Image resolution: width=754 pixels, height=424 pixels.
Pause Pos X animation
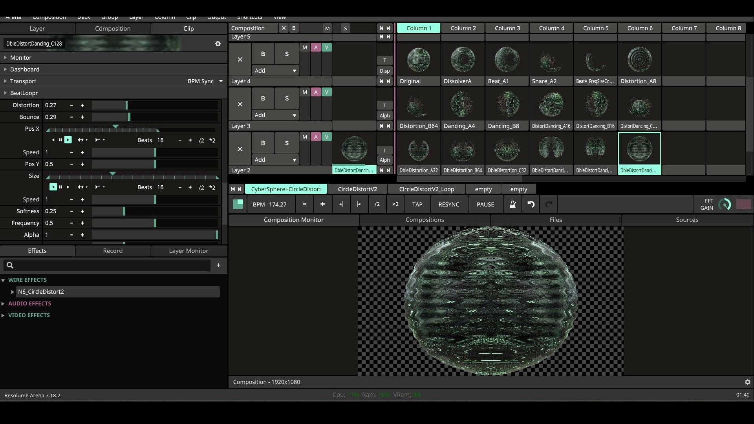pyautogui.click(x=60, y=140)
